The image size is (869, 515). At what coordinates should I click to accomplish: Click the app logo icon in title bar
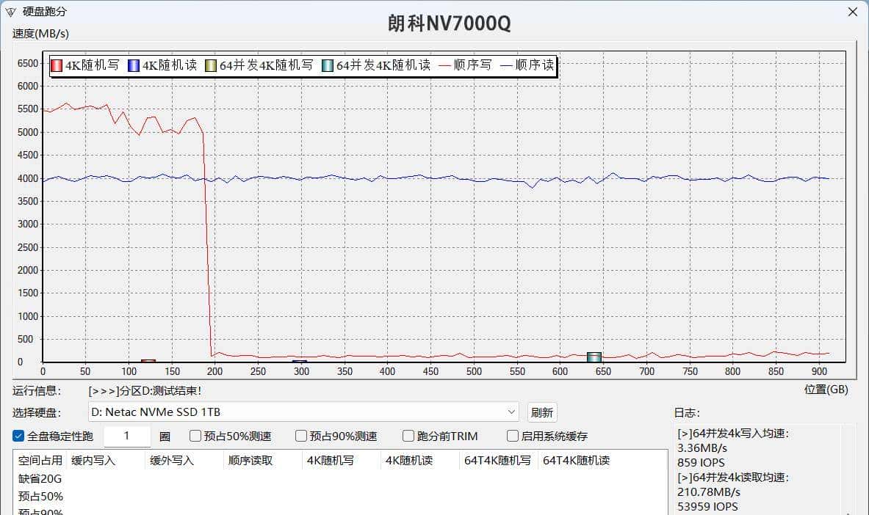(x=9, y=12)
